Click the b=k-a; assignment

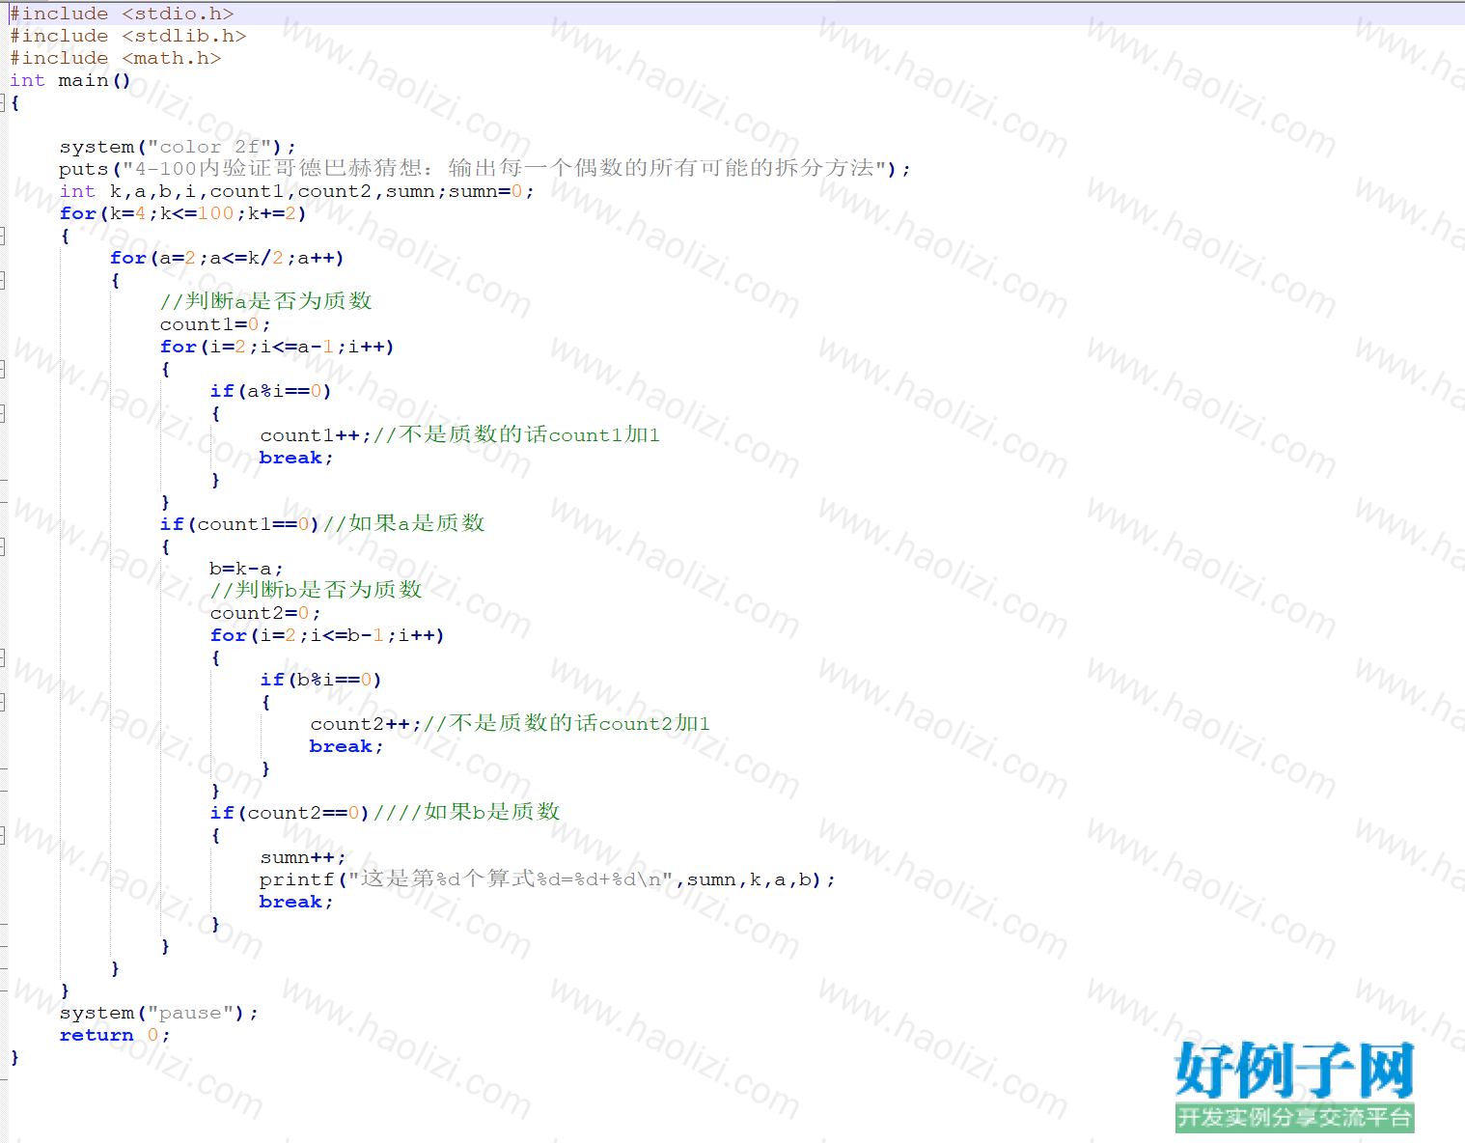pyautogui.click(x=246, y=569)
